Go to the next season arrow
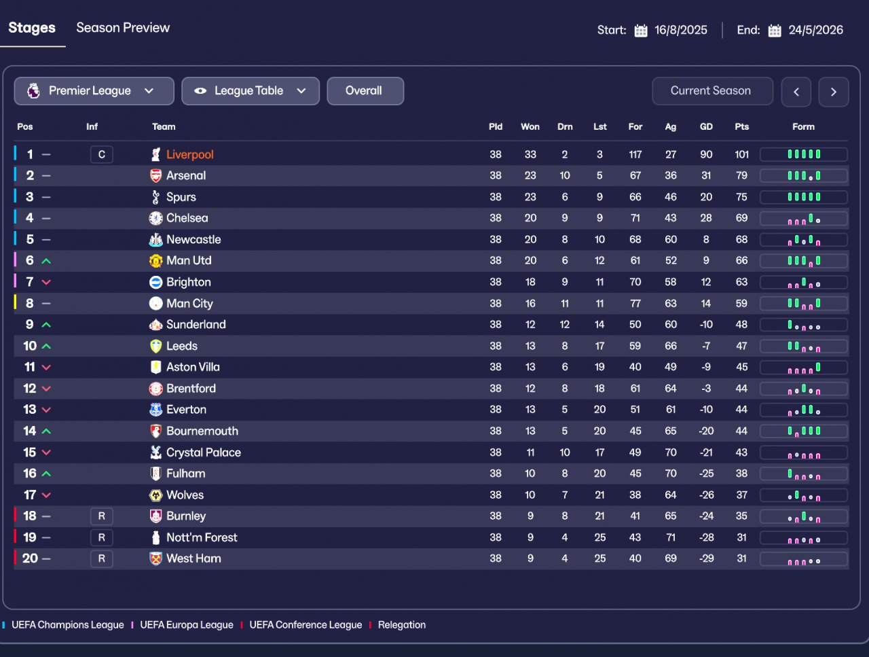The image size is (869, 657). (834, 92)
